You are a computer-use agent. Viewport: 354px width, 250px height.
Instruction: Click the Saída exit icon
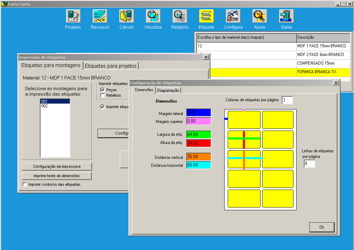286,15
